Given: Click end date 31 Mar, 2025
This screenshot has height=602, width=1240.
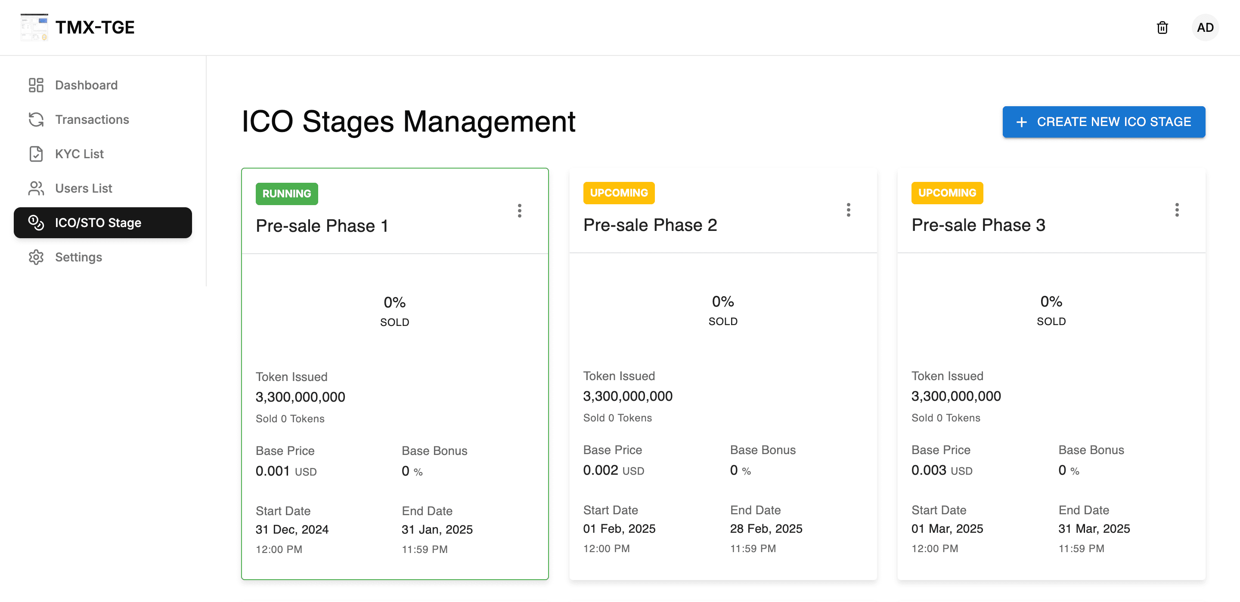Looking at the screenshot, I should click(1094, 528).
